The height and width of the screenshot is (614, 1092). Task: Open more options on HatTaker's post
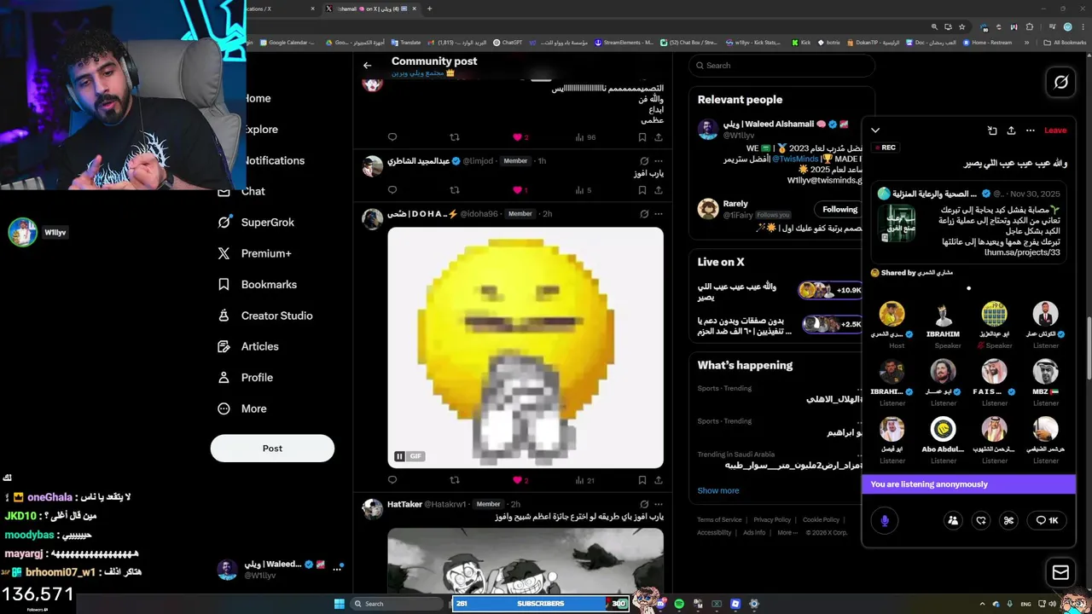tap(658, 504)
